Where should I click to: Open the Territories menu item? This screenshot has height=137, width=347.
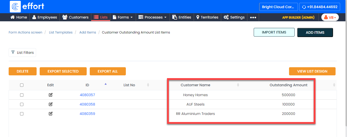pyautogui.click(x=207, y=17)
